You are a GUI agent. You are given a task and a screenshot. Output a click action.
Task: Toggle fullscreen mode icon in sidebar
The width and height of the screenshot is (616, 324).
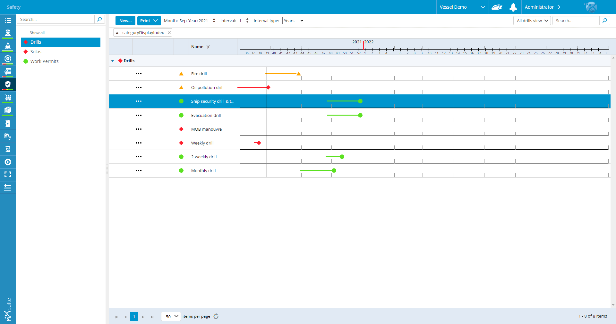pos(8,174)
